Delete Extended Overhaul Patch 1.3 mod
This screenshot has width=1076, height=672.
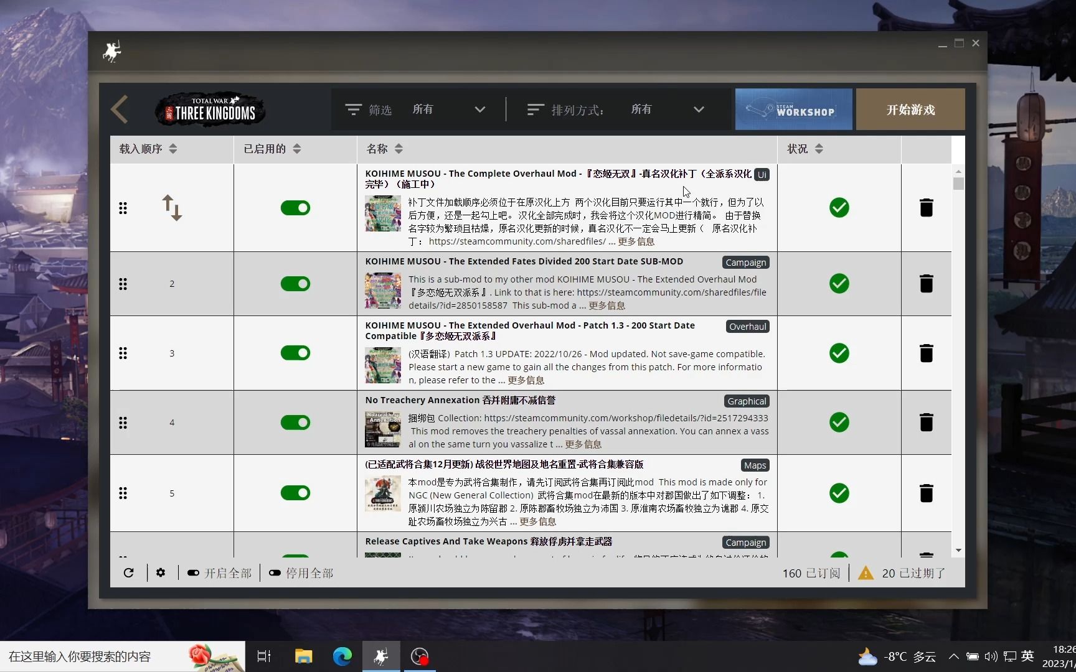(927, 353)
